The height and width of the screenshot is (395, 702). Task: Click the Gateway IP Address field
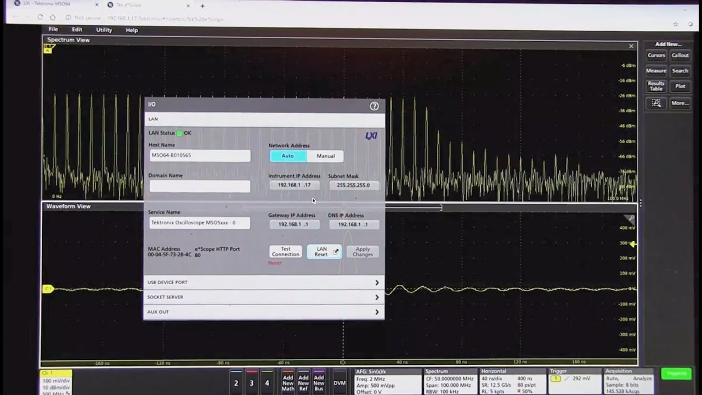click(295, 224)
